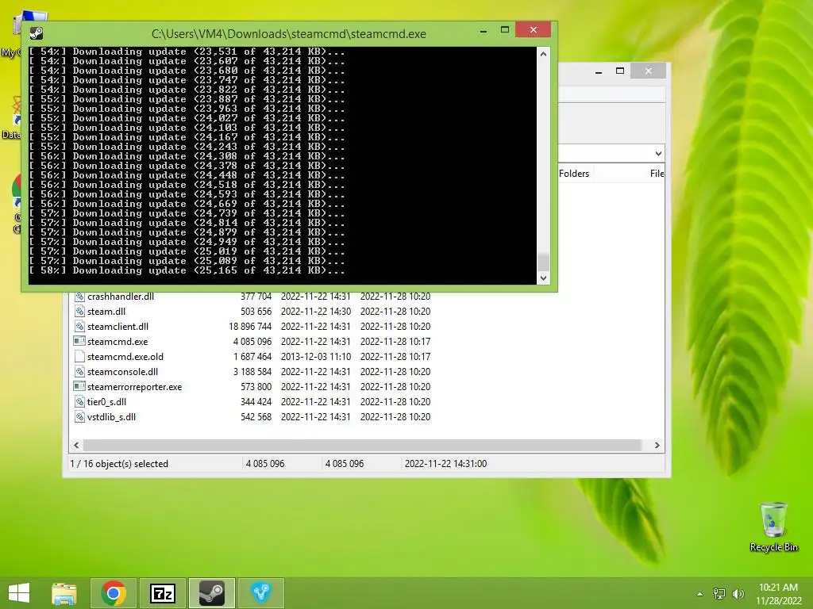
Task: Launch Google Chrome from the taskbar
Action: pos(114,593)
